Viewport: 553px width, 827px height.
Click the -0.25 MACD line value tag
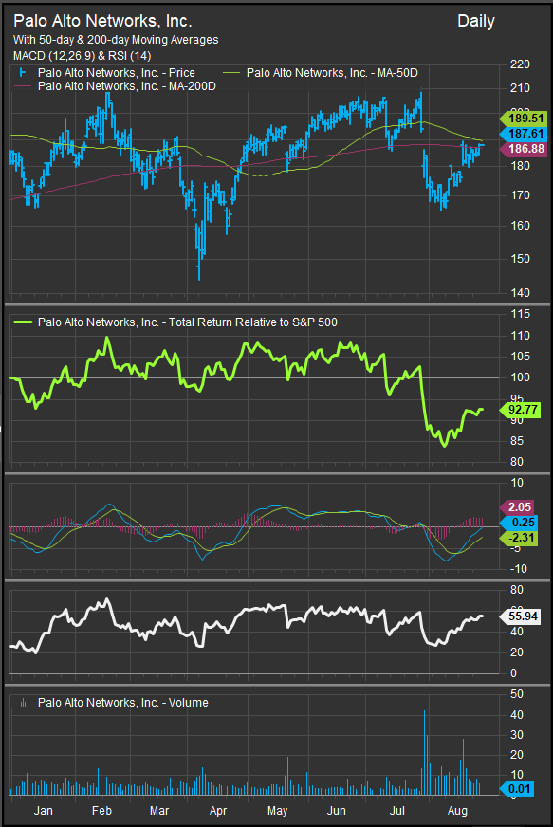coord(519,523)
